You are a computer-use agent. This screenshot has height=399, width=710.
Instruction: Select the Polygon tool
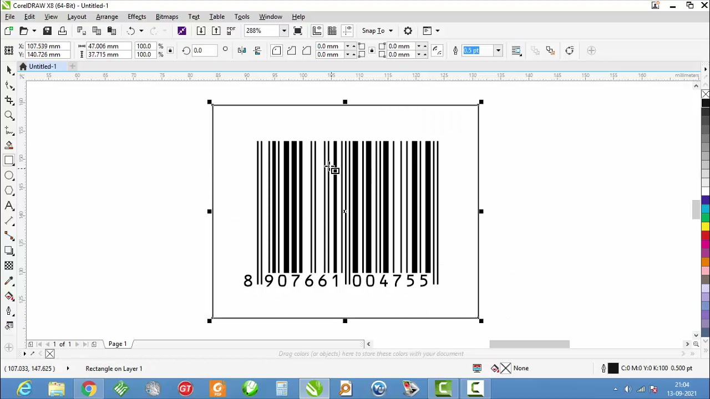[x=9, y=191]
